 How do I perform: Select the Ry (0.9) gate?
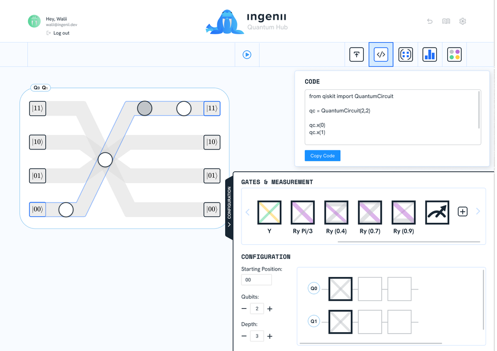point(403,212)
